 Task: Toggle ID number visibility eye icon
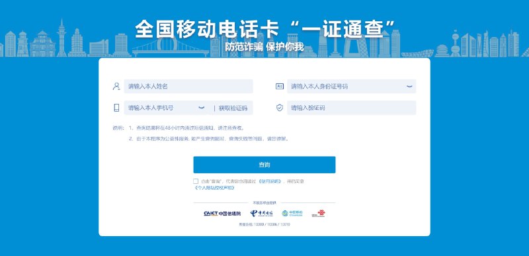pyautogui.click(x=409, y=87)
